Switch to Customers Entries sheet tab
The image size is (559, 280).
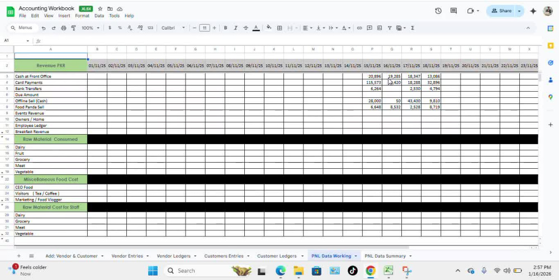tap(224, 256)
